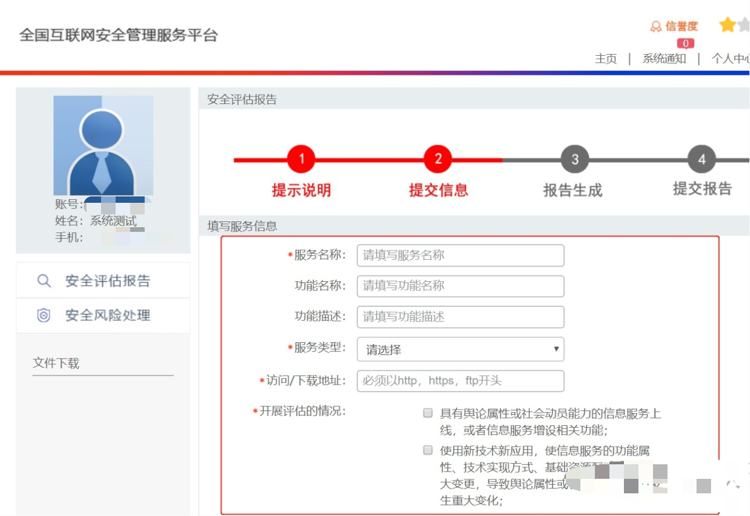Focus the 功能描述 input field
The width and height of the screenshot is (750, 516).
(x=460, y=317)
